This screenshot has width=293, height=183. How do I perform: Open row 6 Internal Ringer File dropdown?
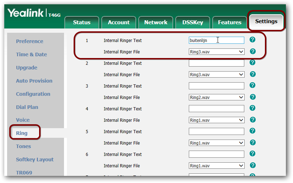(216, 166)
